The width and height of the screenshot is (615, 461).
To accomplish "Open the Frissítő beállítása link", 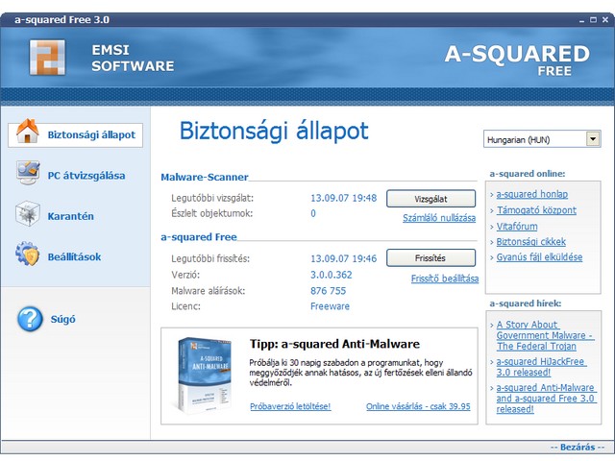I will 445,279.
